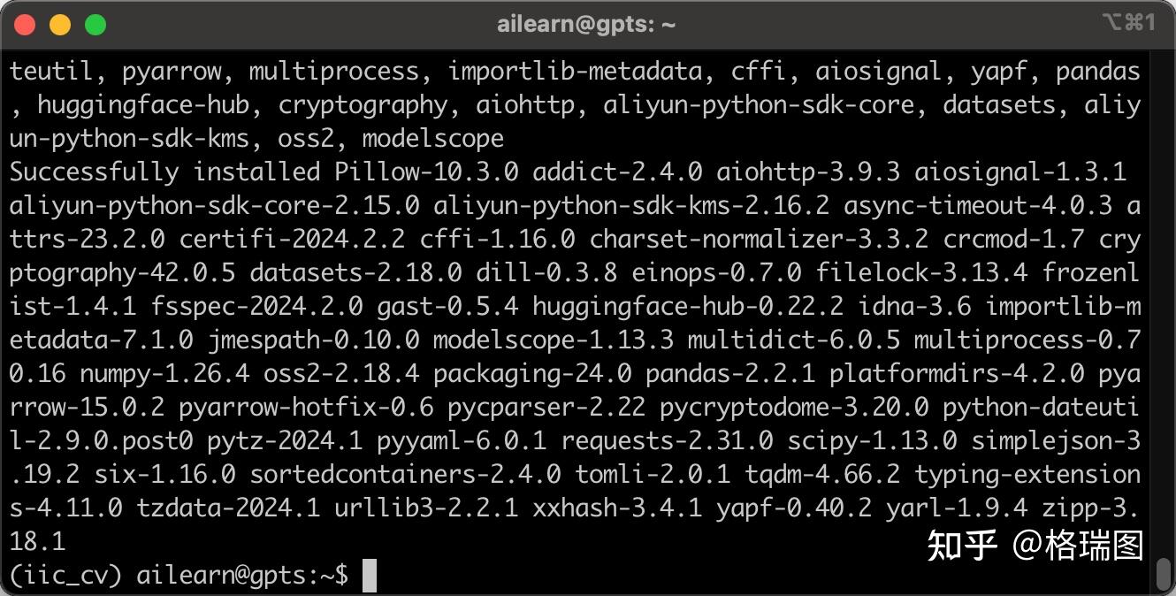Close the terminal window with the red button

[25, 25]
